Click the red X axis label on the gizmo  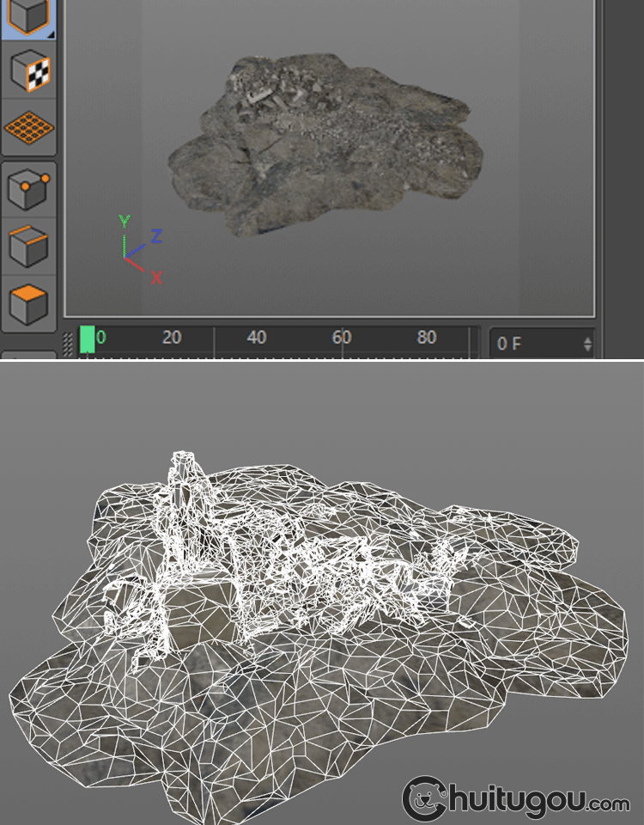tap(157, 278)
